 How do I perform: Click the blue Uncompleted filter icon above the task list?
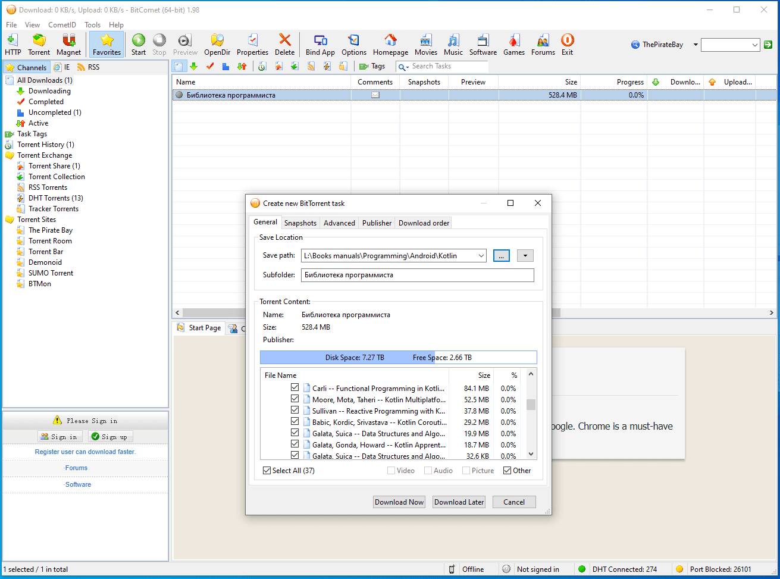pyautogui.click(x=225, y=66)
